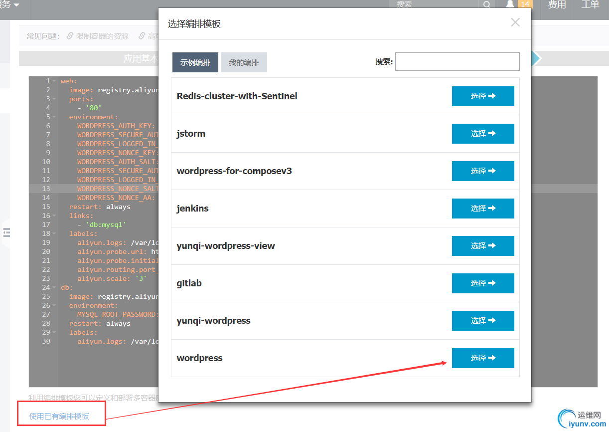The width and height of the screenshot is (609, 432).
Task: Click the MYSQL_ROOT_PASSWORD line in editor
Action: click(118, 314)
